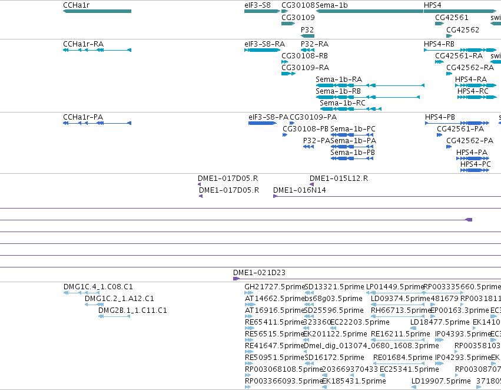This screenshot has width=501, height=390.
Task: Click the CG42562 gene label
Action: (x=463, y=29)
